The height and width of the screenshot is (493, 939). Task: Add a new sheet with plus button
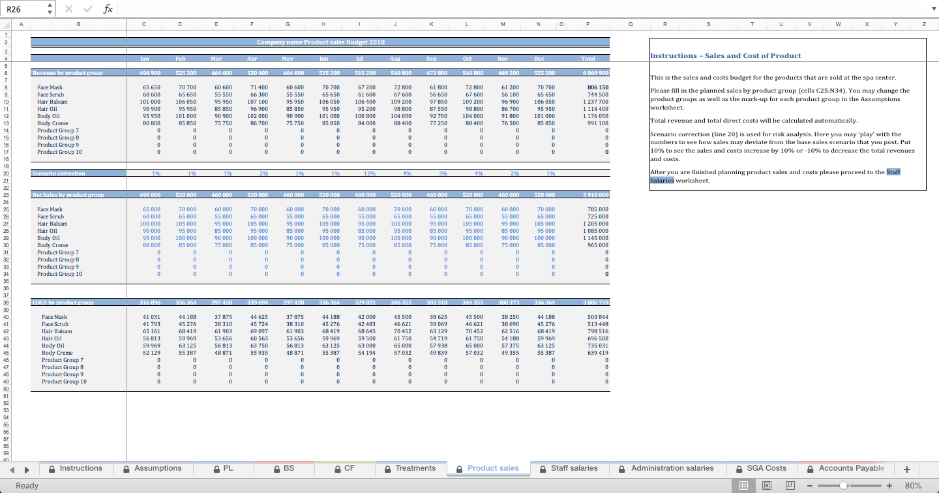(907, 468)
